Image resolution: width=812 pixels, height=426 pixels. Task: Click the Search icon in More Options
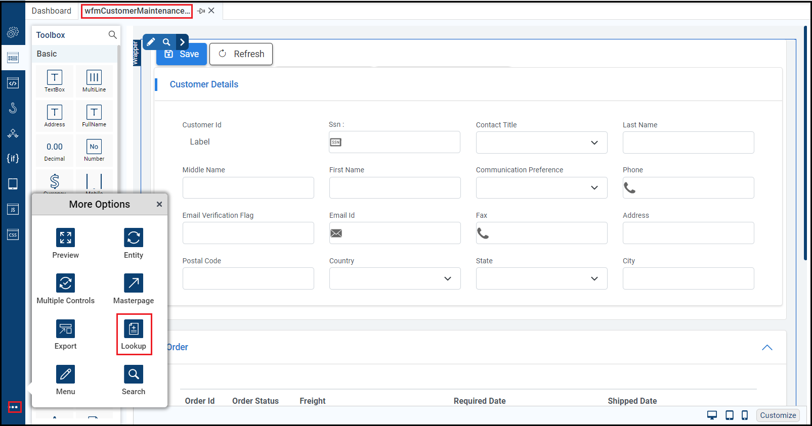coord(134,374)
